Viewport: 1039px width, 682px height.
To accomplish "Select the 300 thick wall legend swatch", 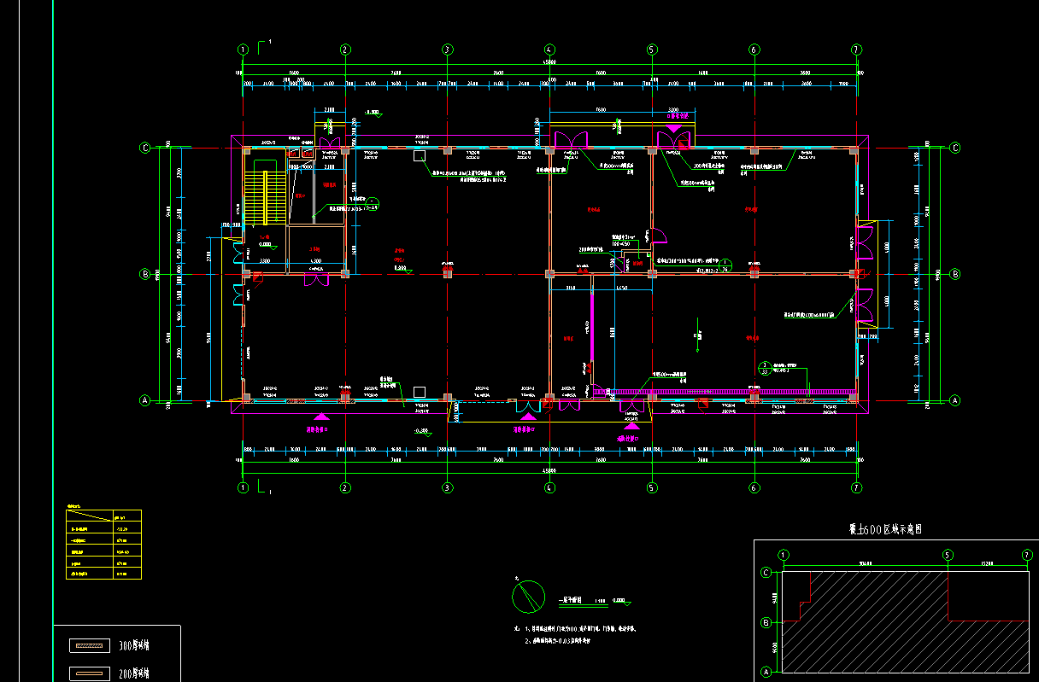I will tap(90, 646).
